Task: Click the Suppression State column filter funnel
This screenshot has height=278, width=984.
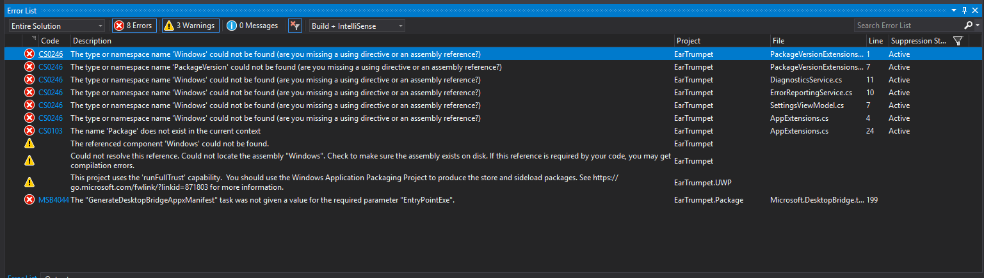Action: 958,41
